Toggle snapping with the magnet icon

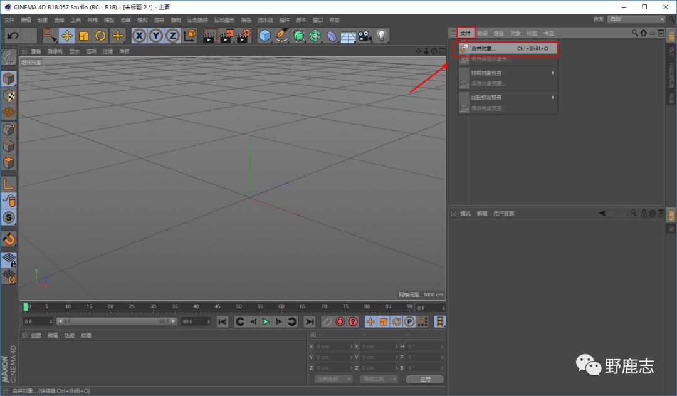point(9,239)
